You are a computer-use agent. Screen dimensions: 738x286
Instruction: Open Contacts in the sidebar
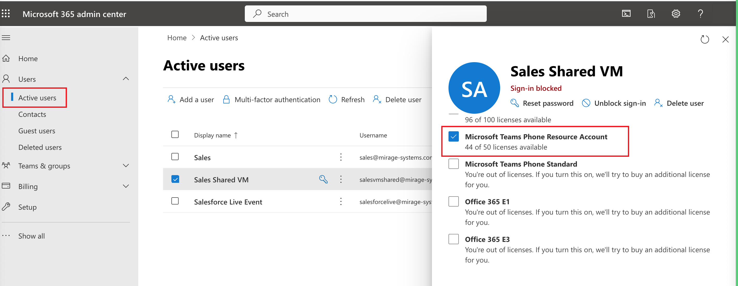(32, 114)
